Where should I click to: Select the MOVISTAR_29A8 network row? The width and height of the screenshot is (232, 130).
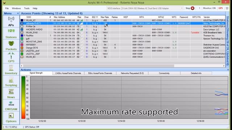point(123,42)
